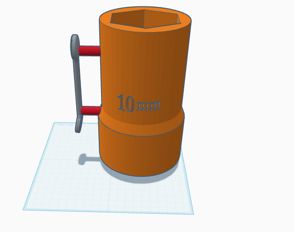The image size is (294, 232).
Task: Select the upper red connector pin
Action: click(x=90, y=51)
